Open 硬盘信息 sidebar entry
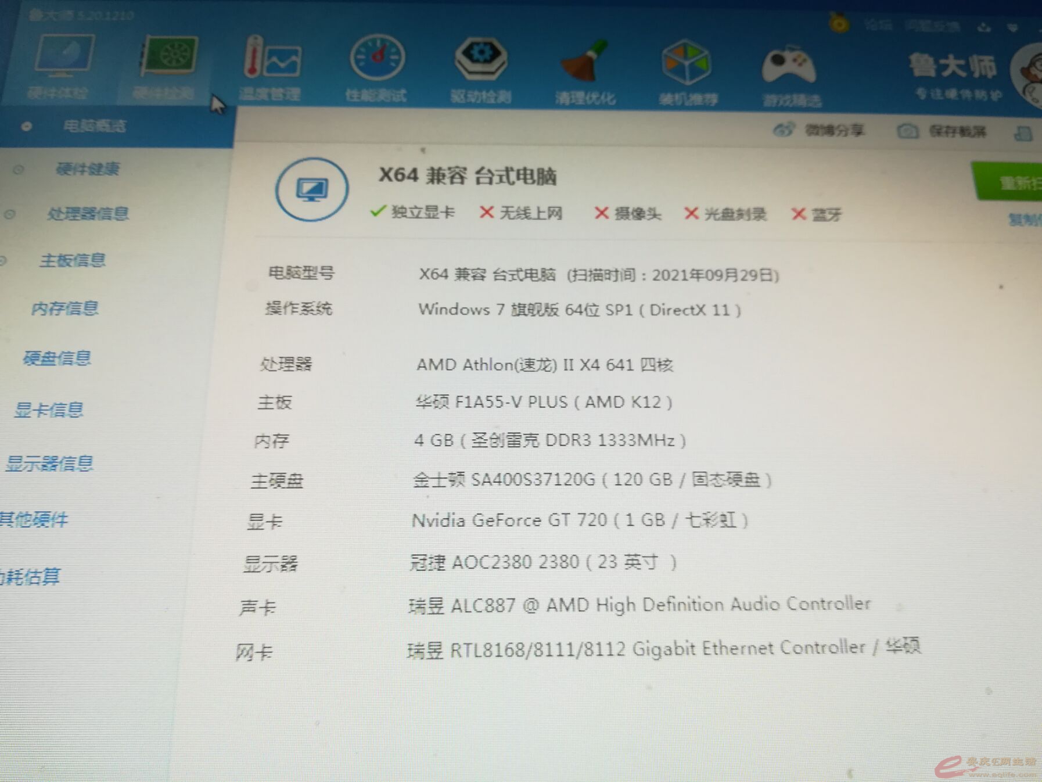1042x782 pixels. click(57, 358)
